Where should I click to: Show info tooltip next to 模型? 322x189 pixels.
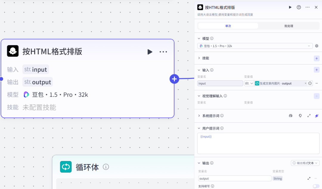[x=212, y=39]
